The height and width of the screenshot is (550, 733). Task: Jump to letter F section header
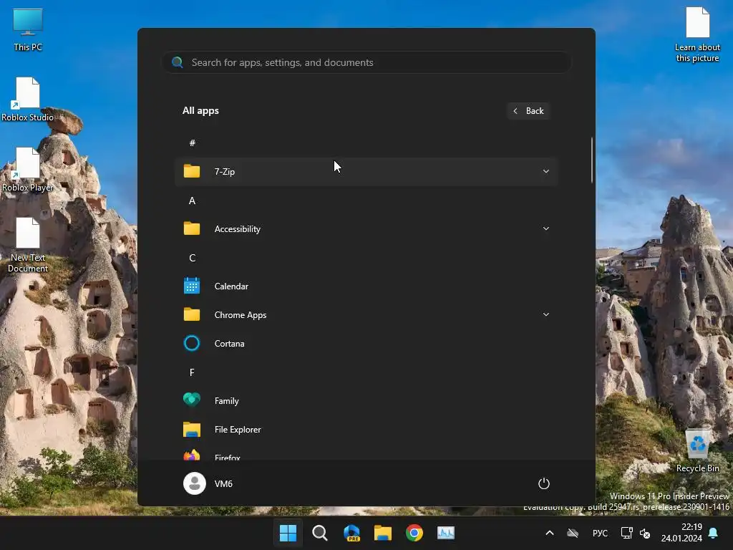click(192, 372)
